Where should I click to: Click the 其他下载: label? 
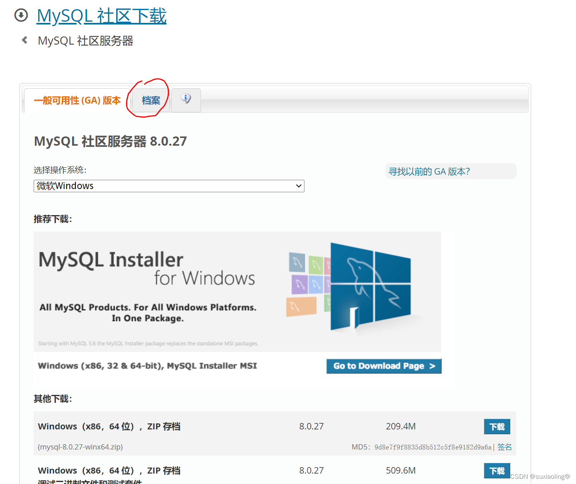click(x=53, y=399)
